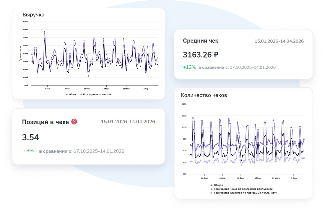
Task: Click 23 Март axis label in Количество чеков chart
Action: pos(275,179)
